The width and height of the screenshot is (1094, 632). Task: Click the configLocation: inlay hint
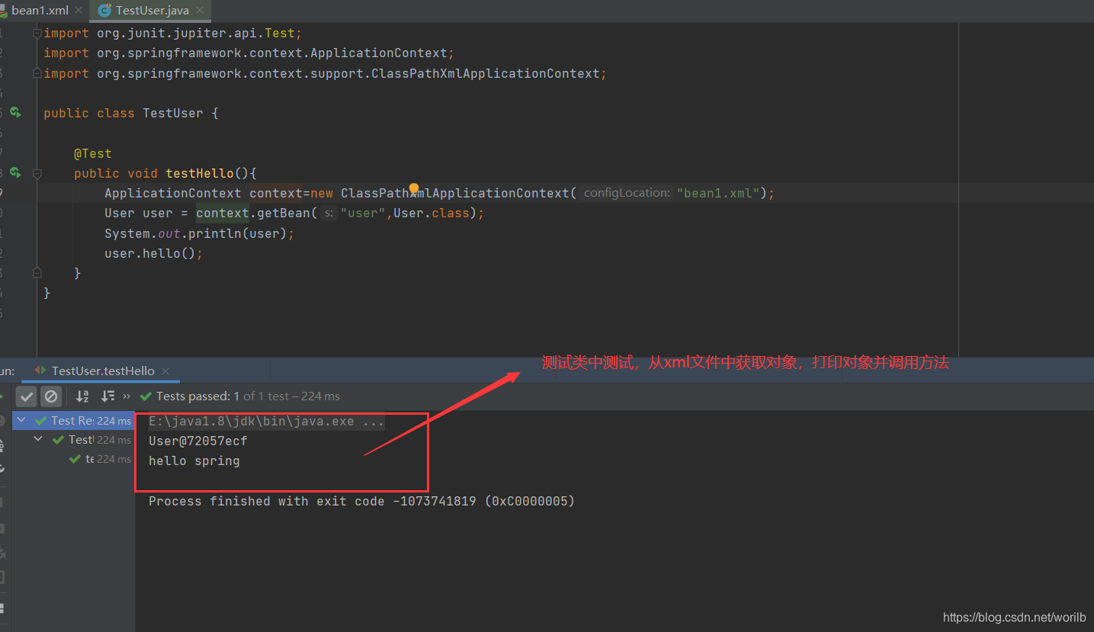point(627,193)
